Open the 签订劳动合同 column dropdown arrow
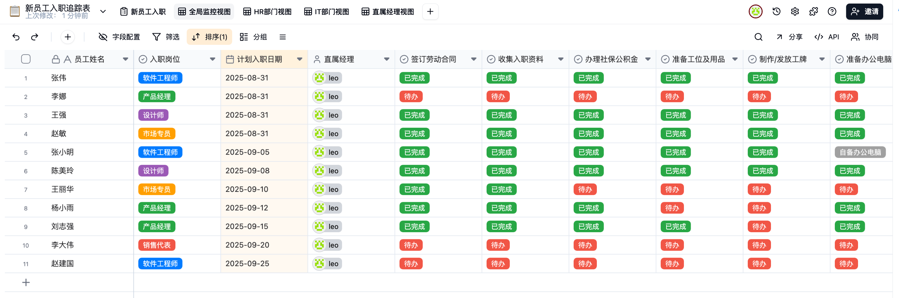899x298 pixels. coord(474,59)
